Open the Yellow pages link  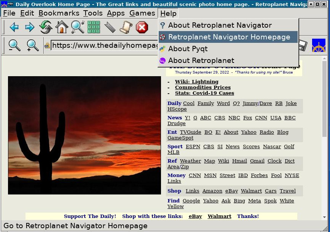pos(175,207)
